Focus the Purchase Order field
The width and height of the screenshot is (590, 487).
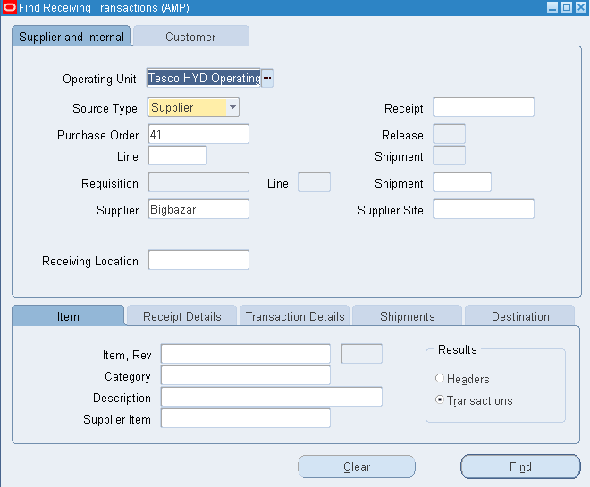[198, 134]
